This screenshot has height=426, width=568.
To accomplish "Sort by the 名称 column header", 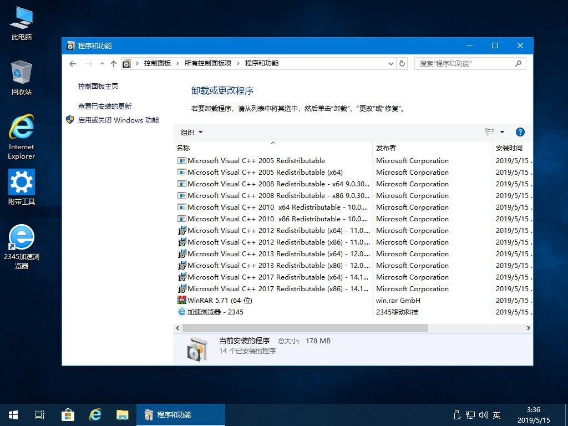I will pos(273,148).
